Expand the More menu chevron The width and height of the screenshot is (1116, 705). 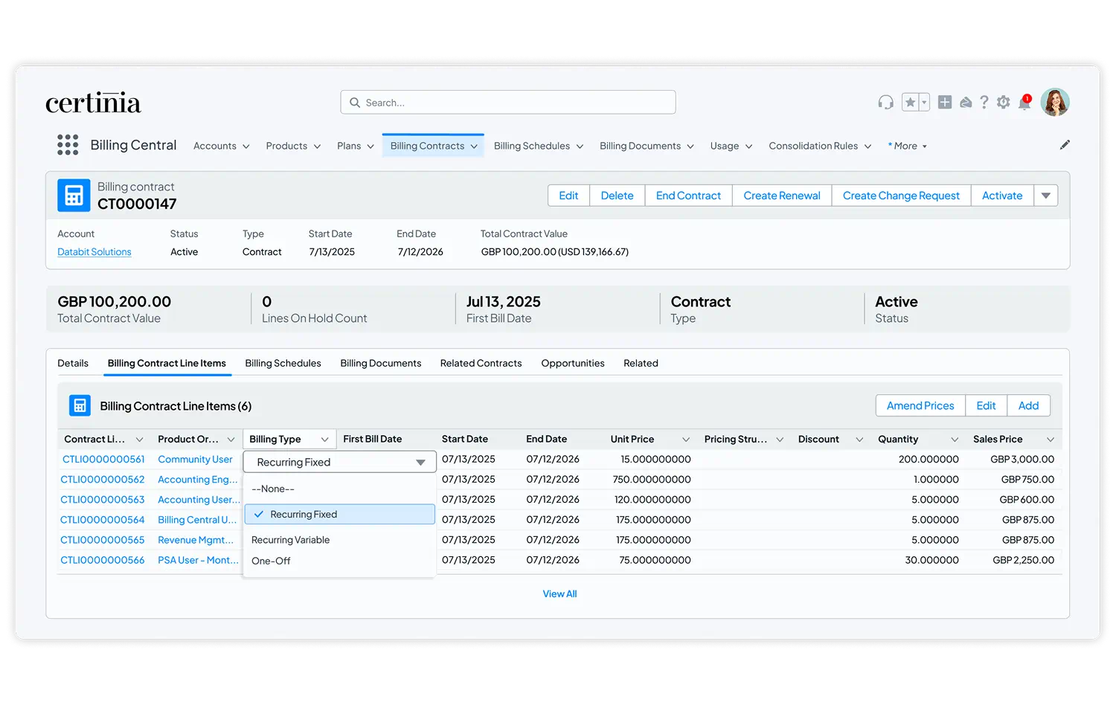point(923,146)
